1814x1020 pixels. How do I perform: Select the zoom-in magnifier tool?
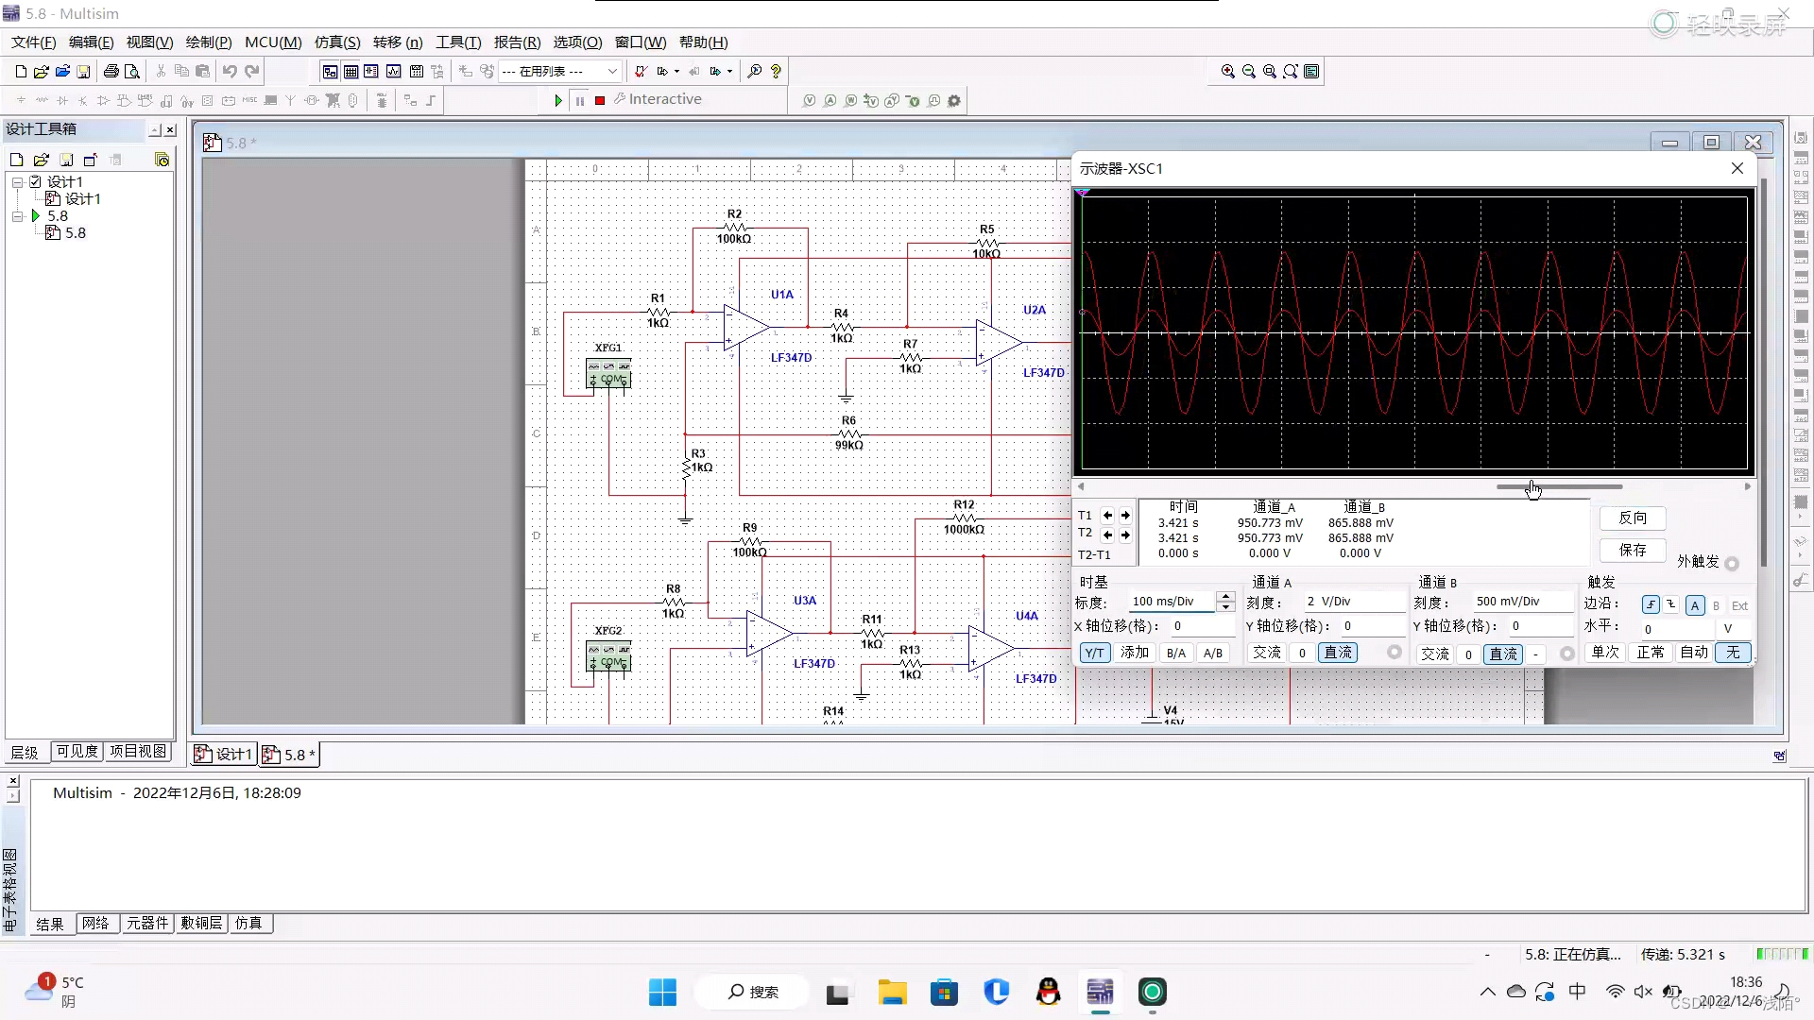(x=1227, y=71)
